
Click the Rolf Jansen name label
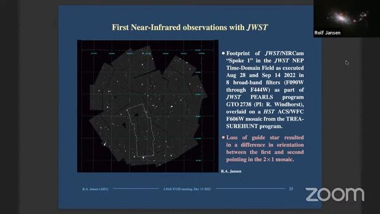327,33
